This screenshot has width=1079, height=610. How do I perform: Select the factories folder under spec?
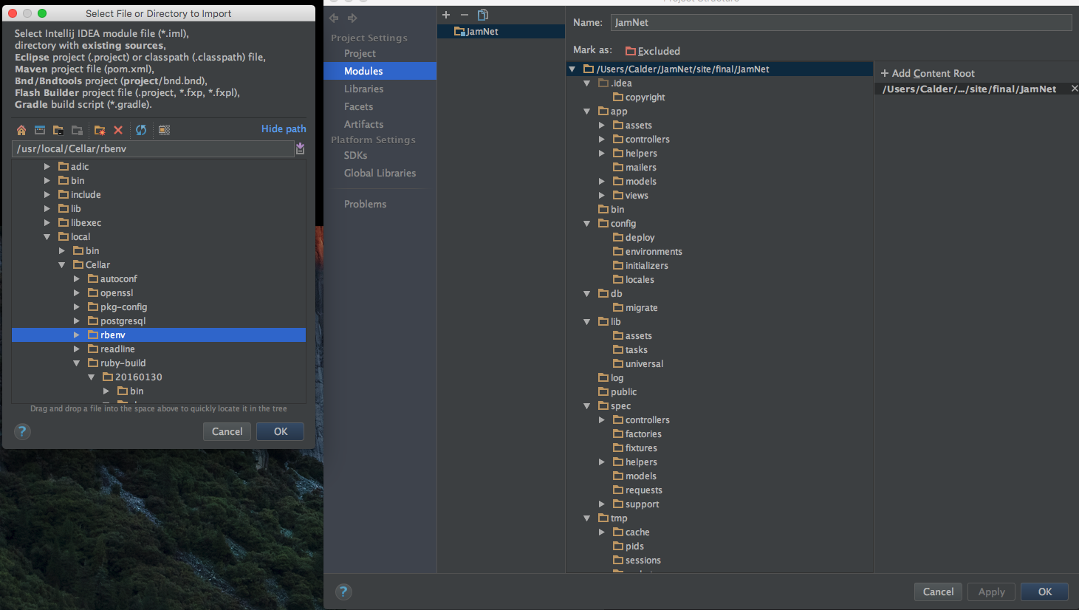point(643,434)
